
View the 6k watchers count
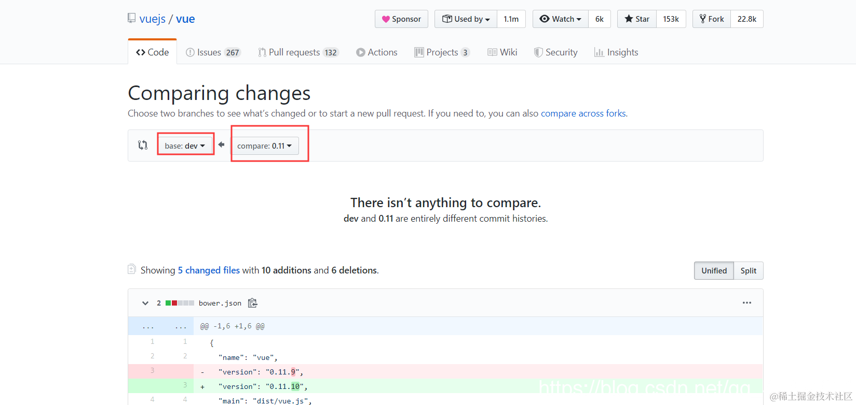pyautogui.click(x=600, y=19)
